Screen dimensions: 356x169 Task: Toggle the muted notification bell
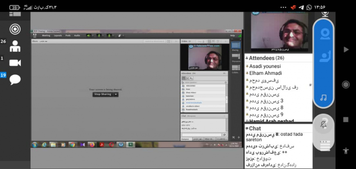[324, 125]
